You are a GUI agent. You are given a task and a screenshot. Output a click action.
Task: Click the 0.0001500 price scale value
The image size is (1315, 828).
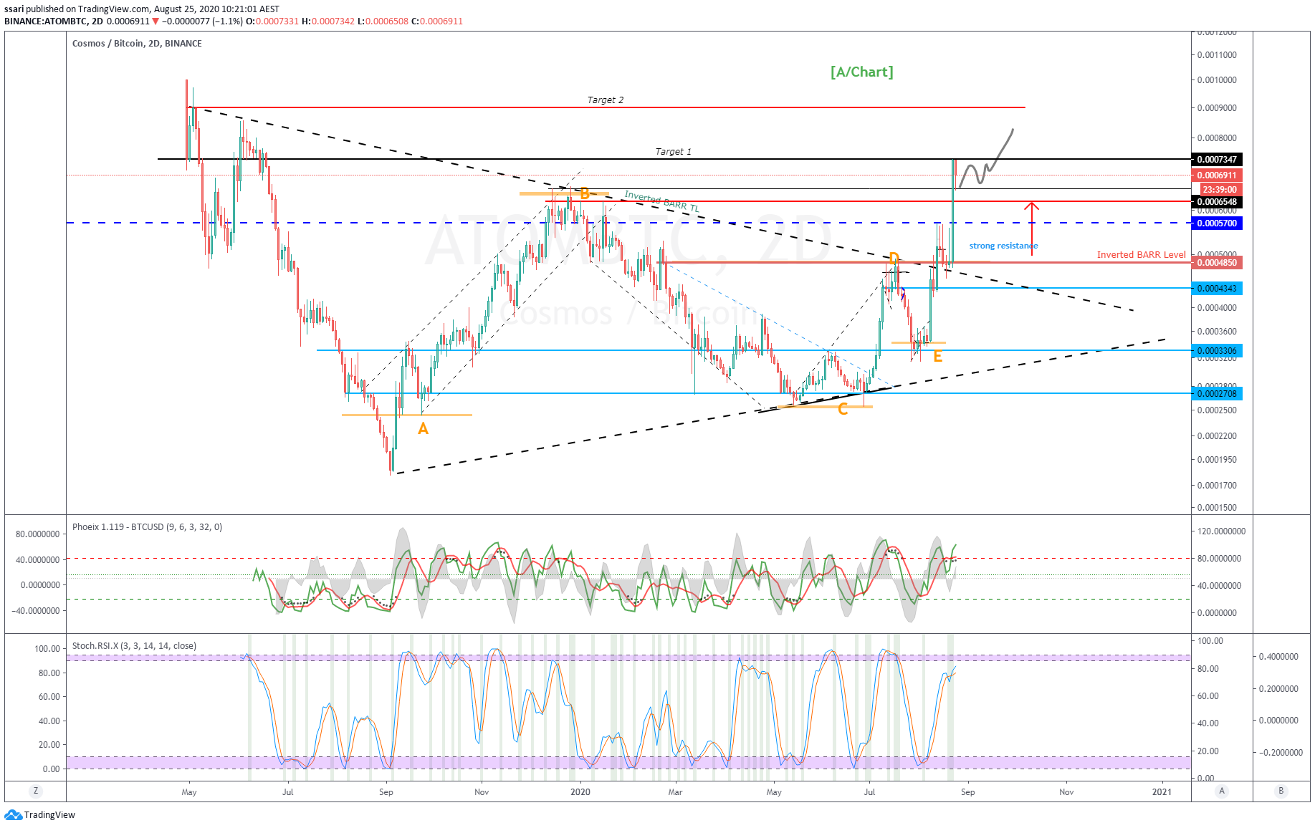pyautogui.click(x=1217, y=508)
